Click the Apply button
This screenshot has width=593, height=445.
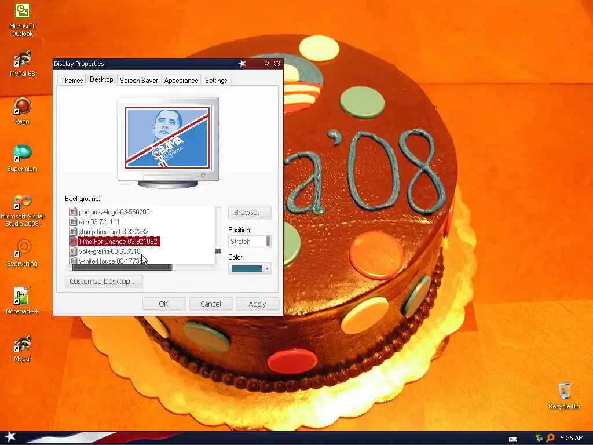[x=258, y=304]
